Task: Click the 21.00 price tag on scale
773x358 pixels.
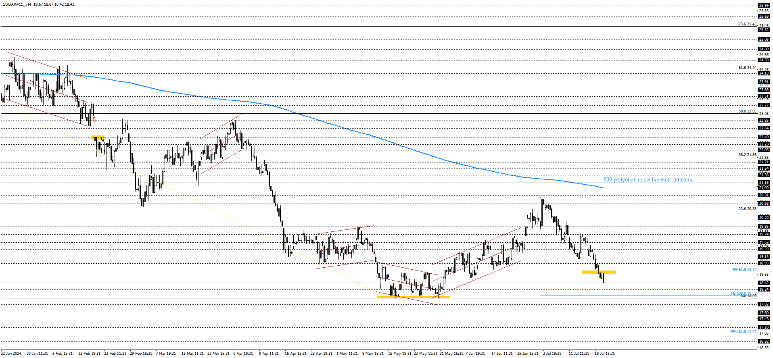Action: [764, 188]
